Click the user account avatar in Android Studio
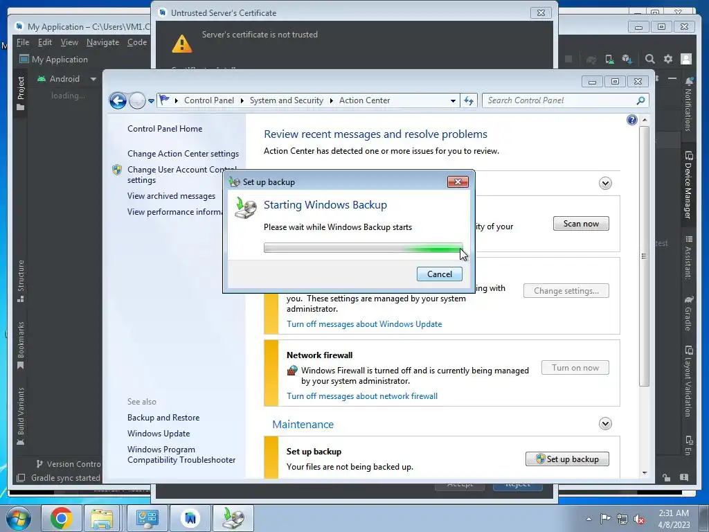This screenshot has width=709, height=532. (x=686, y=59)
